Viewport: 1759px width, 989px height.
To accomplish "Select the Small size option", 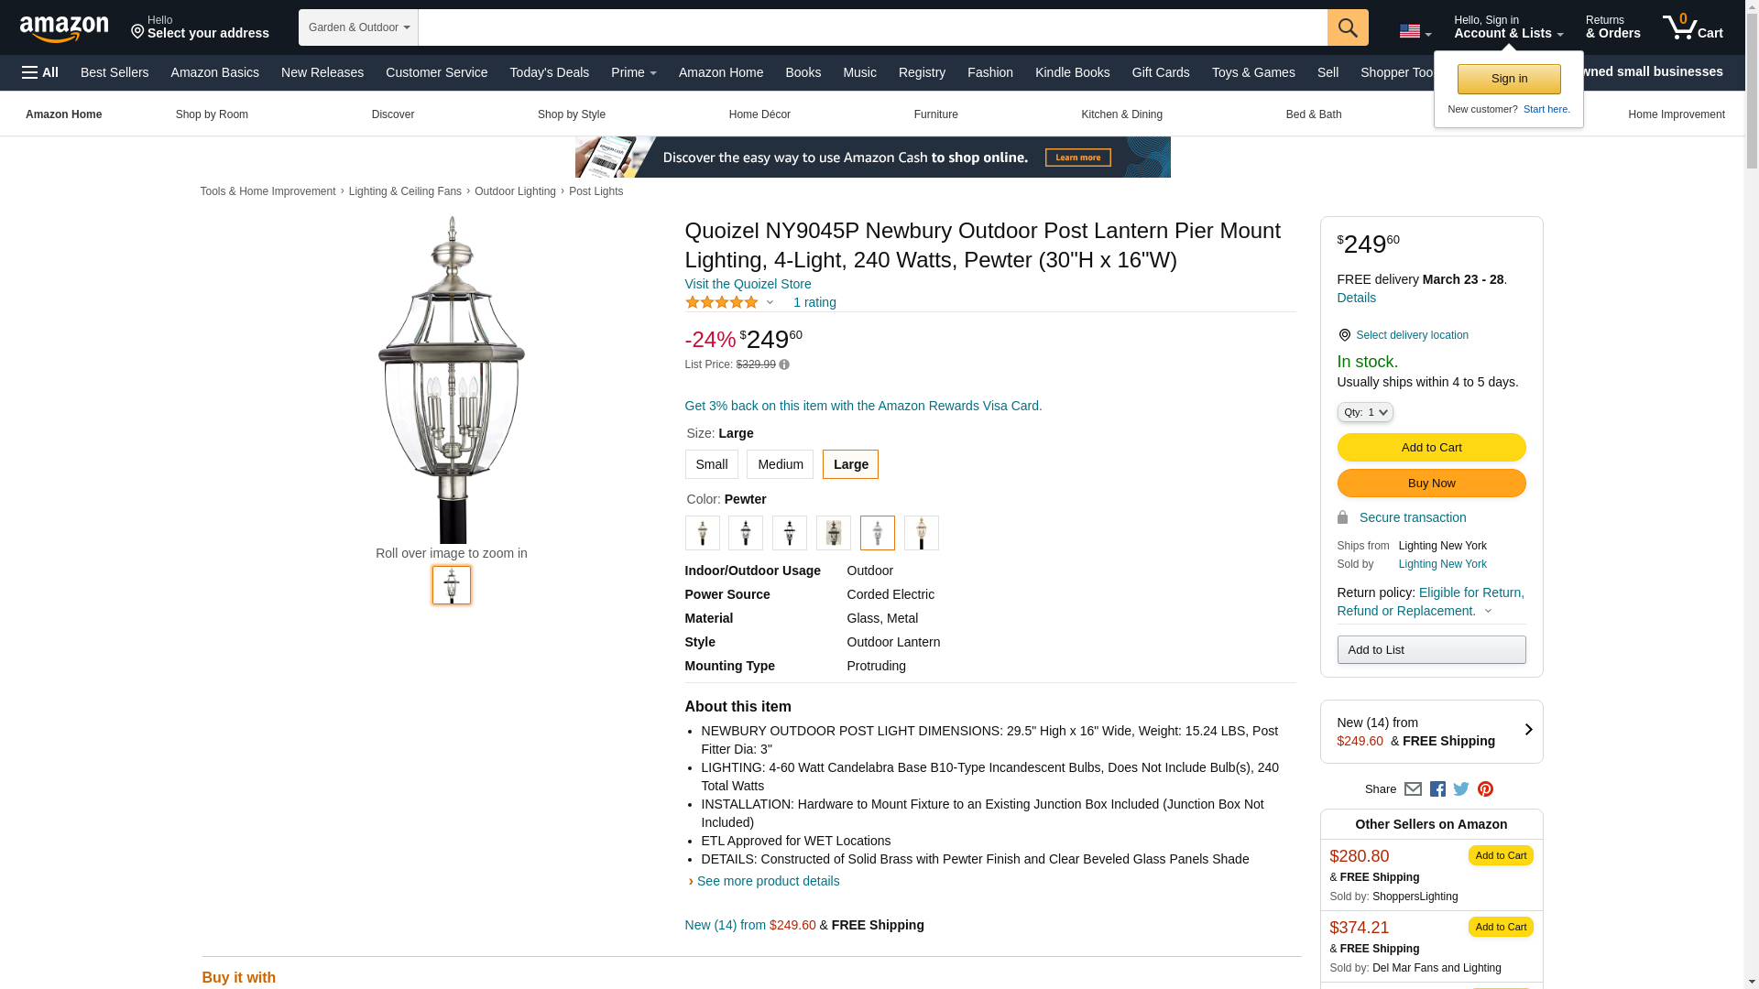I will point(711,464).
